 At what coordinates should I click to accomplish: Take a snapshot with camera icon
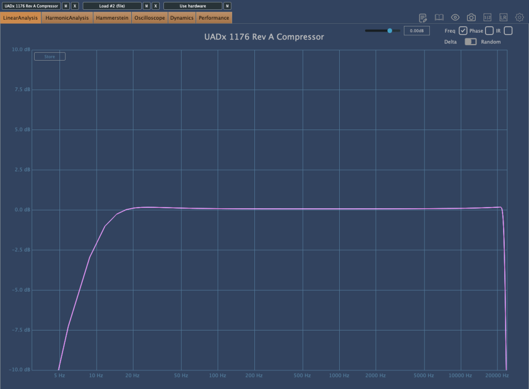tap(471, 18)
